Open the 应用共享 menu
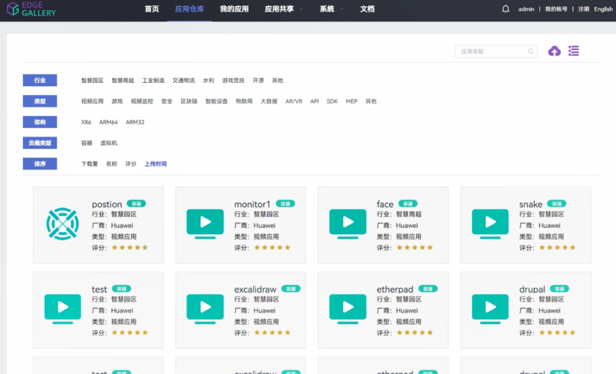This screenshot has width=616, height=374. pyautogui.click(x=279, y=9)
